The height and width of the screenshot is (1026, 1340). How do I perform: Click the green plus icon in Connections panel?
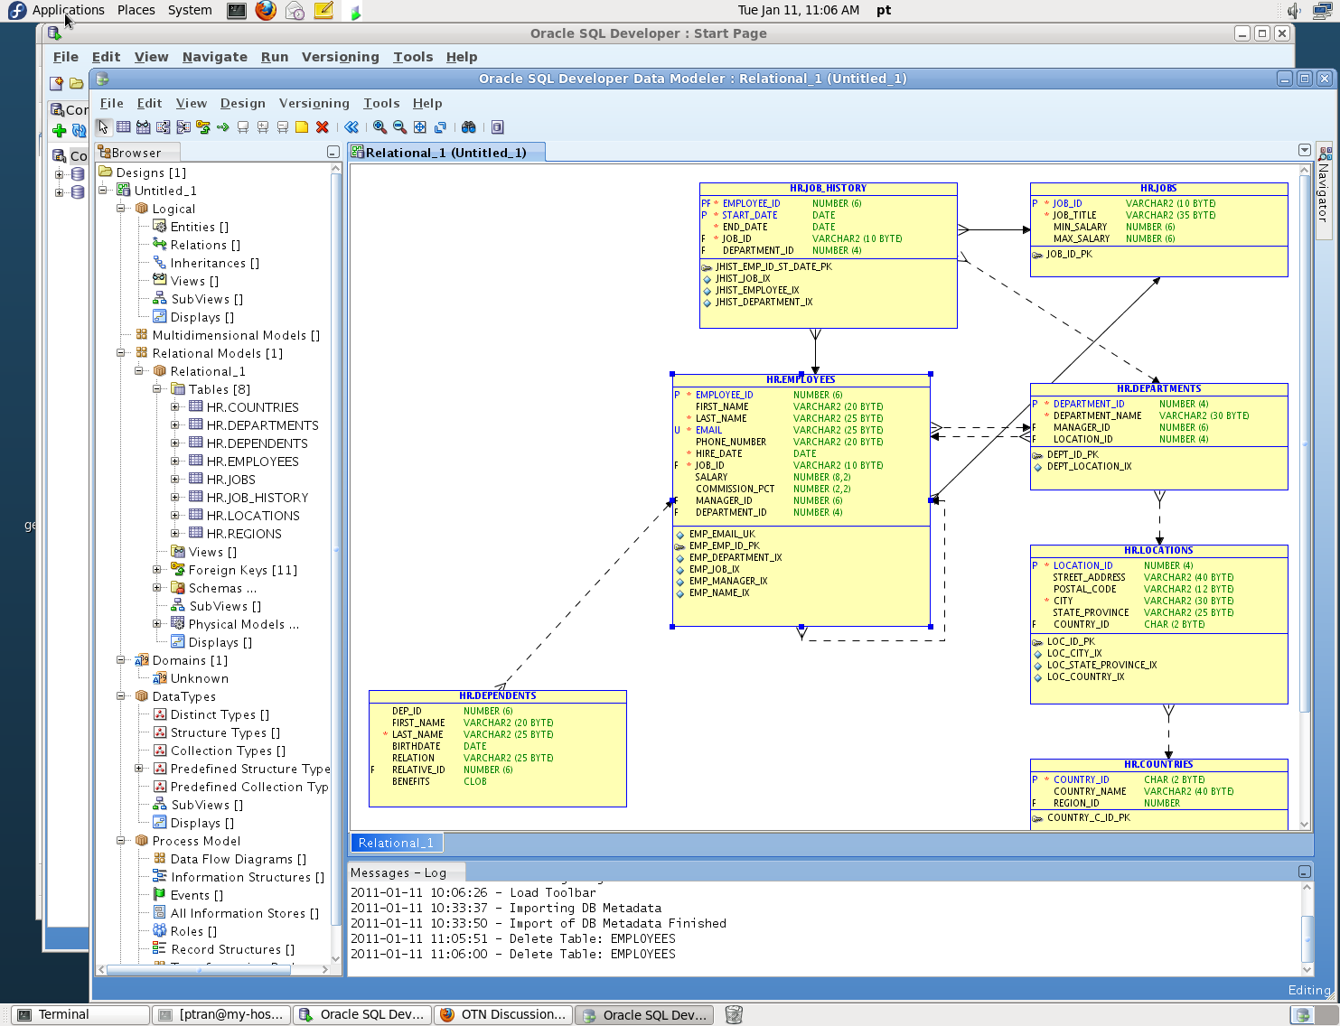click(59, 131)
